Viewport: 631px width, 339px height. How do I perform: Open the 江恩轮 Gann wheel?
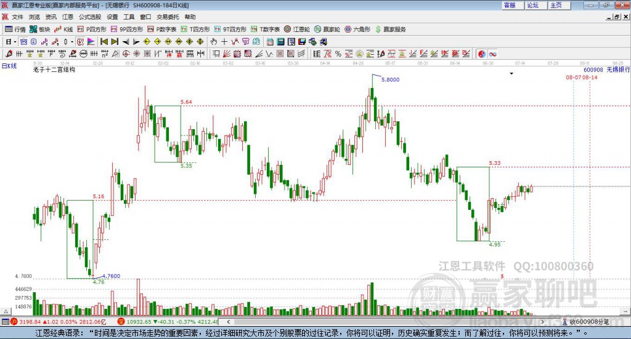pyautogui.click(x=297, y=30)
